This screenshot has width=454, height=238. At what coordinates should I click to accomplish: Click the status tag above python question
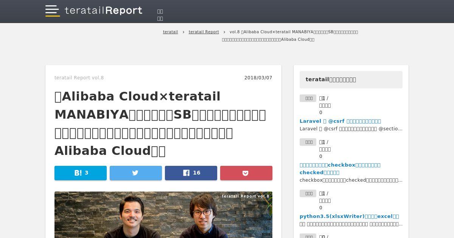point(308,193)
